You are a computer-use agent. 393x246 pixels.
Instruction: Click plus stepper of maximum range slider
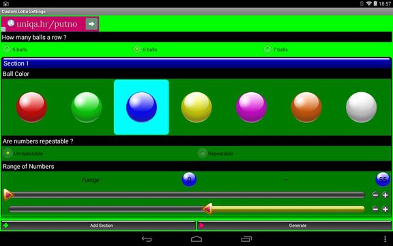[385, 209]
